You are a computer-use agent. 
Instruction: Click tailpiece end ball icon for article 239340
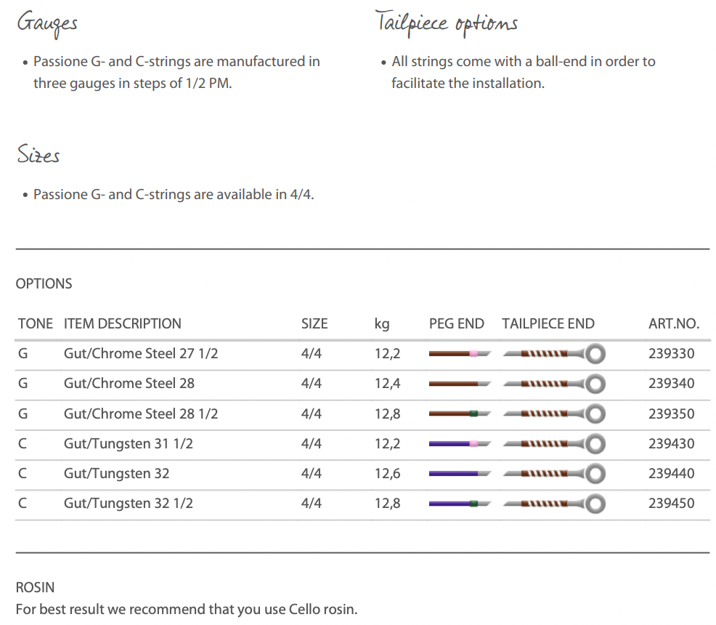(x=595, y=384)
